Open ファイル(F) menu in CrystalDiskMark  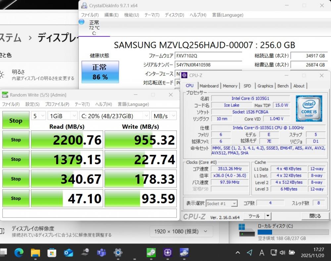pos(11,104)
